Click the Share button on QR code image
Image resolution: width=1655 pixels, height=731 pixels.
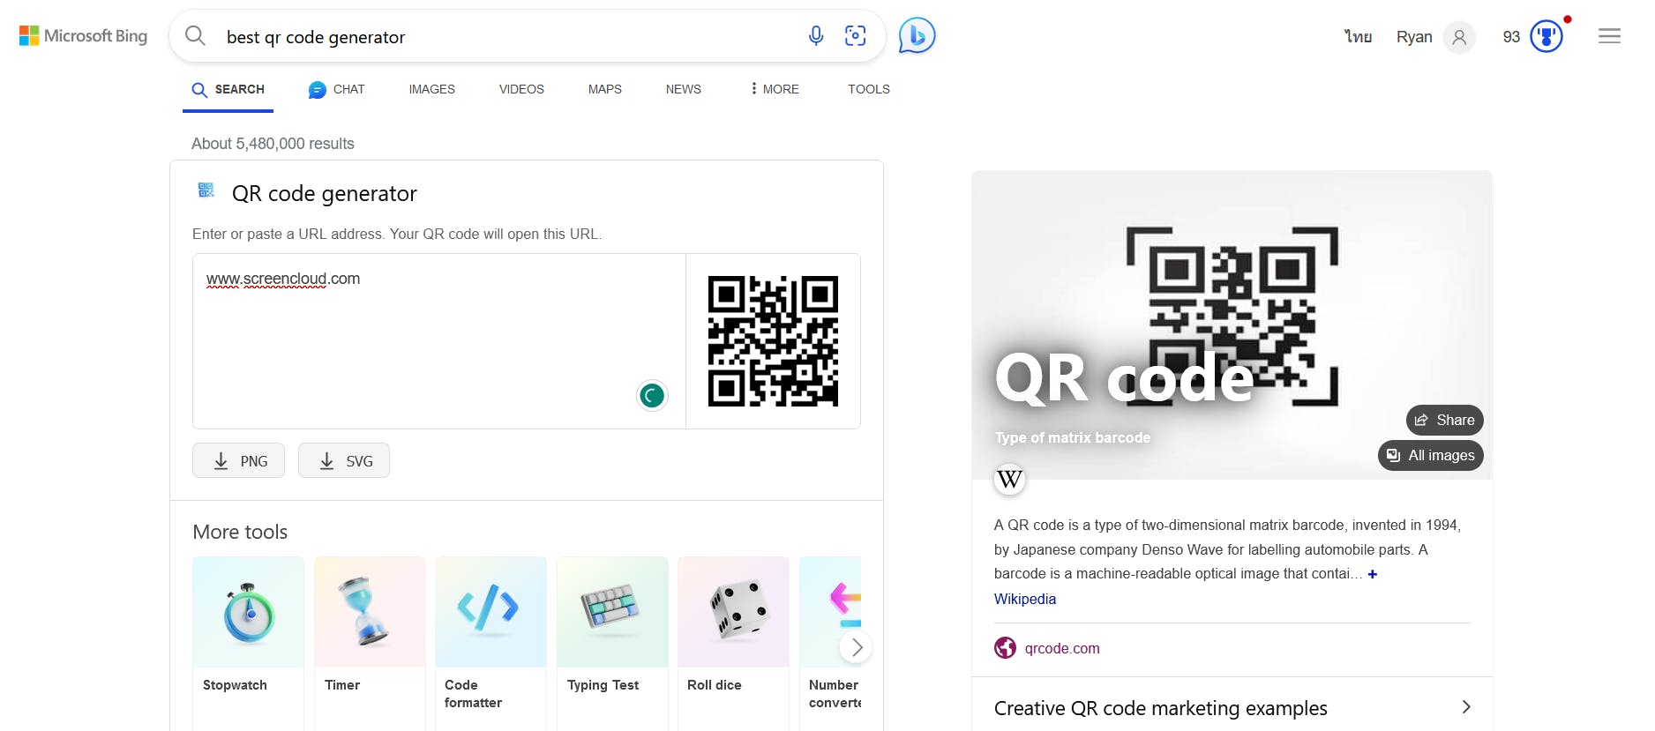click(1444, 420)
